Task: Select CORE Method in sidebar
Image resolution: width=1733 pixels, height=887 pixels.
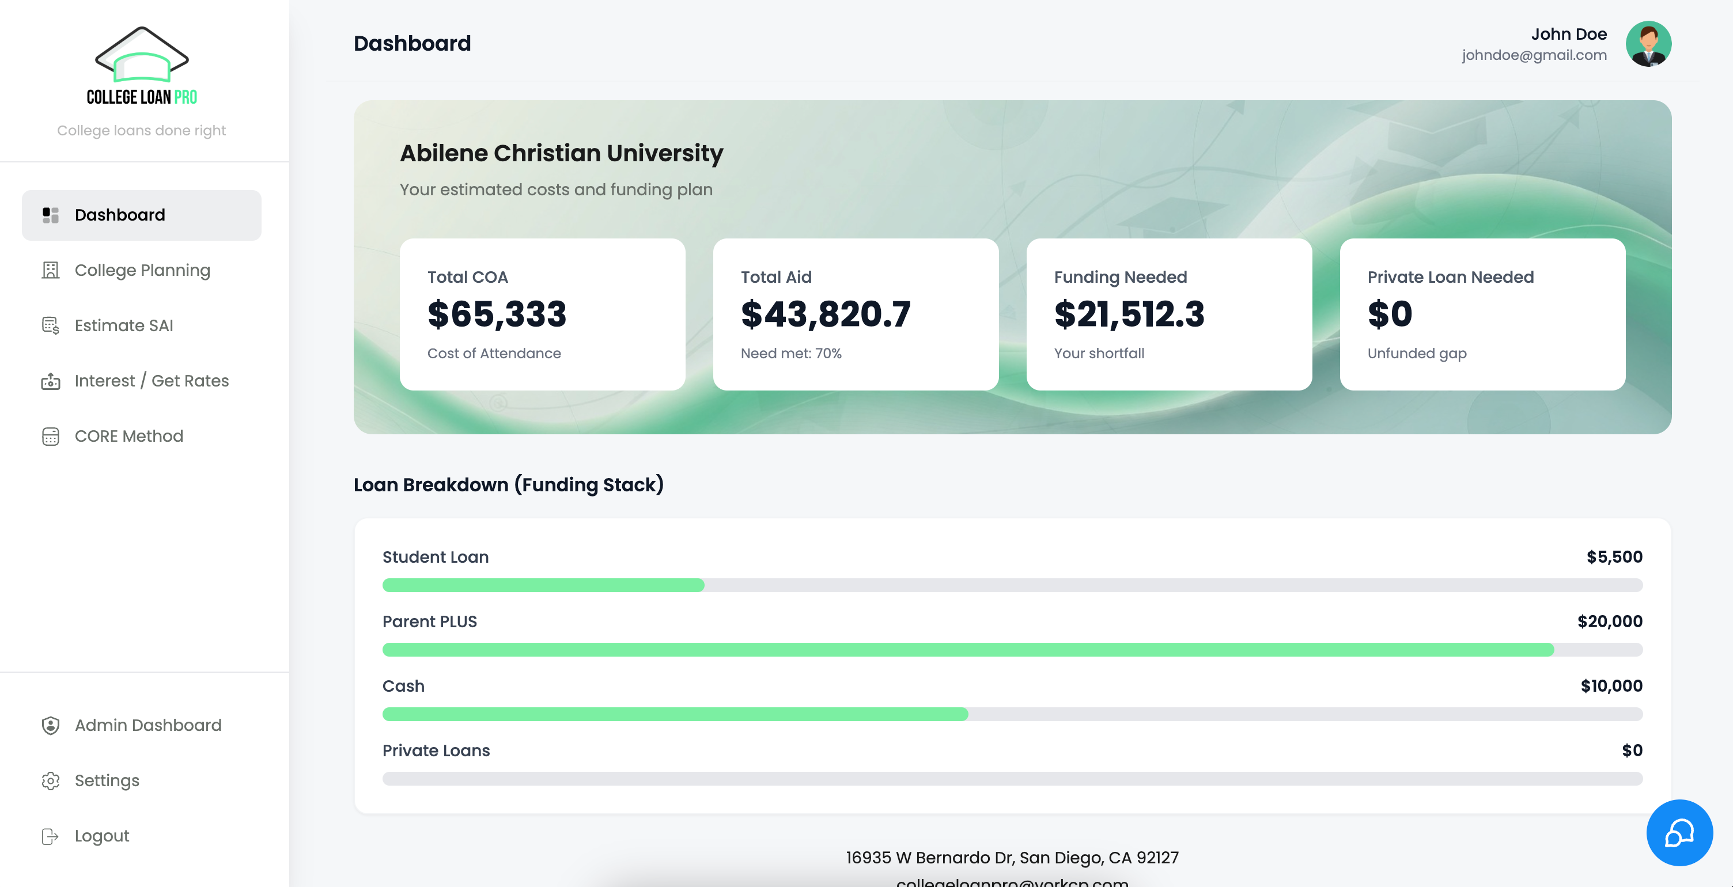Action: tap(141, 436)
